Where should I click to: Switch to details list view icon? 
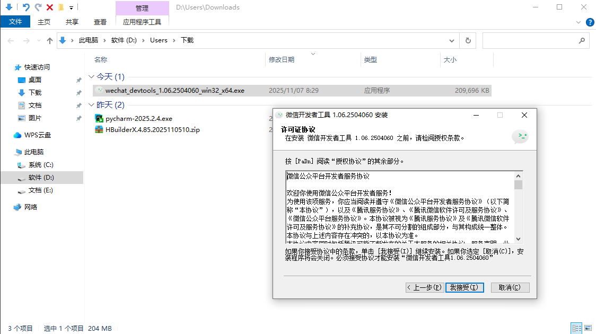576,329
